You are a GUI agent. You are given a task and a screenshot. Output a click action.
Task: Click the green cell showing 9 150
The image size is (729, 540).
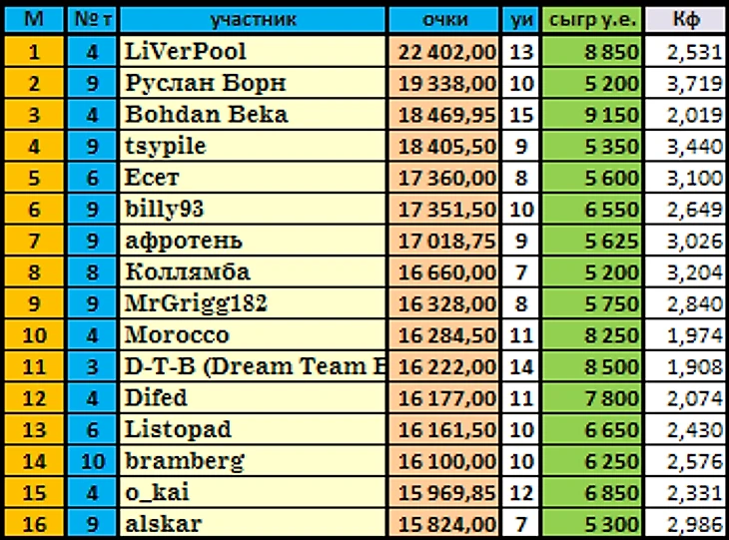point(591,115)
